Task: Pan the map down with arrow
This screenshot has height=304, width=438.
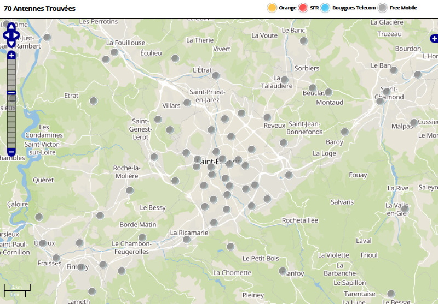Action: (11, 45)
